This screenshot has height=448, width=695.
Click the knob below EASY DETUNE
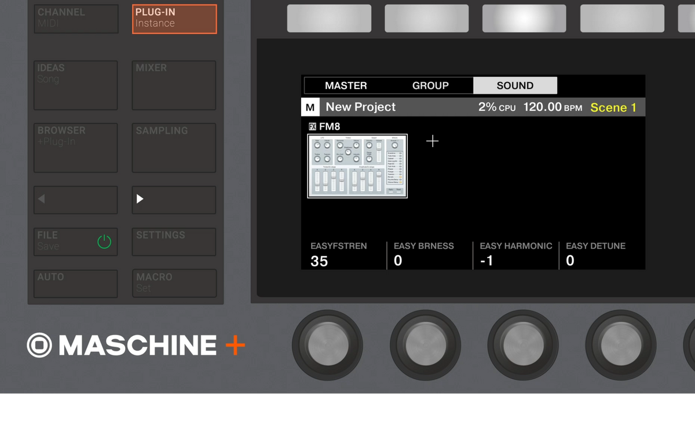point(621,346)
